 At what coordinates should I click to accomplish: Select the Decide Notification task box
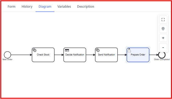pos(75,55)
